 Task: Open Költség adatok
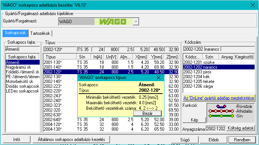tap(241, 128)
